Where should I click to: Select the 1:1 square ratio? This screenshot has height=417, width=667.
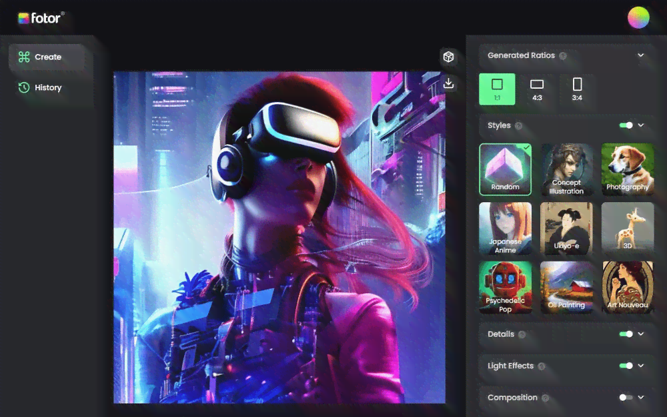(x=497, y=89)
